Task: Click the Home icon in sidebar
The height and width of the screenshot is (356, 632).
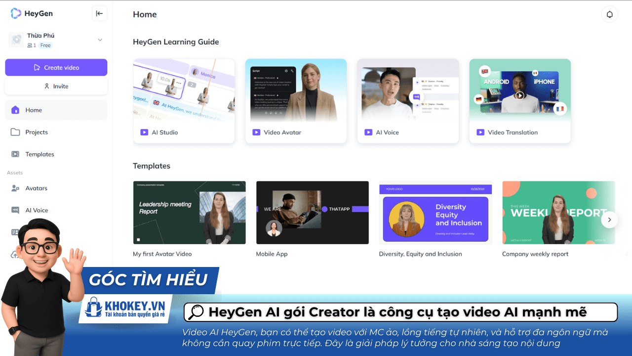Action: click(15, 110)
